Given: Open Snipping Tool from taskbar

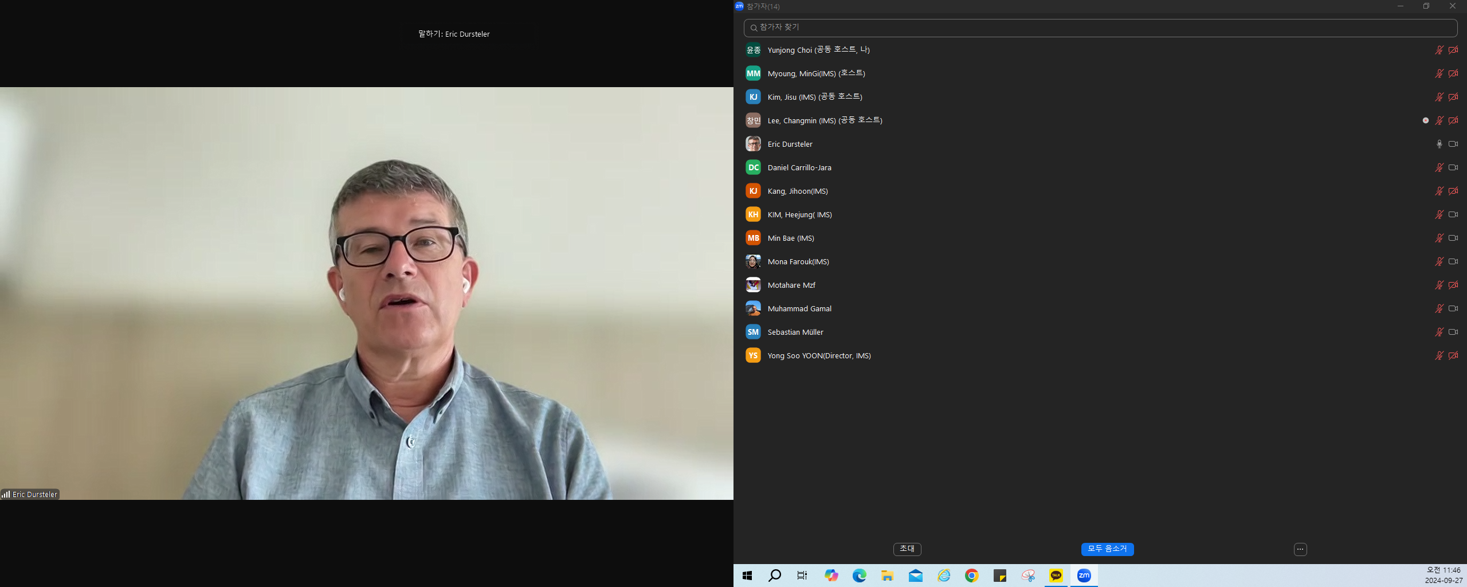Looking at the screenshot, I should (1028, 576).
